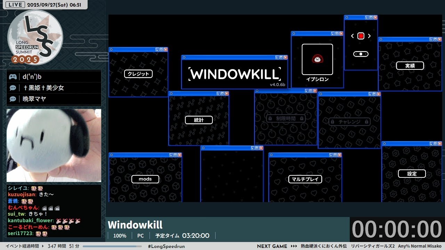
Task: Click the Windowkill game title text
Action: (135, 225)
